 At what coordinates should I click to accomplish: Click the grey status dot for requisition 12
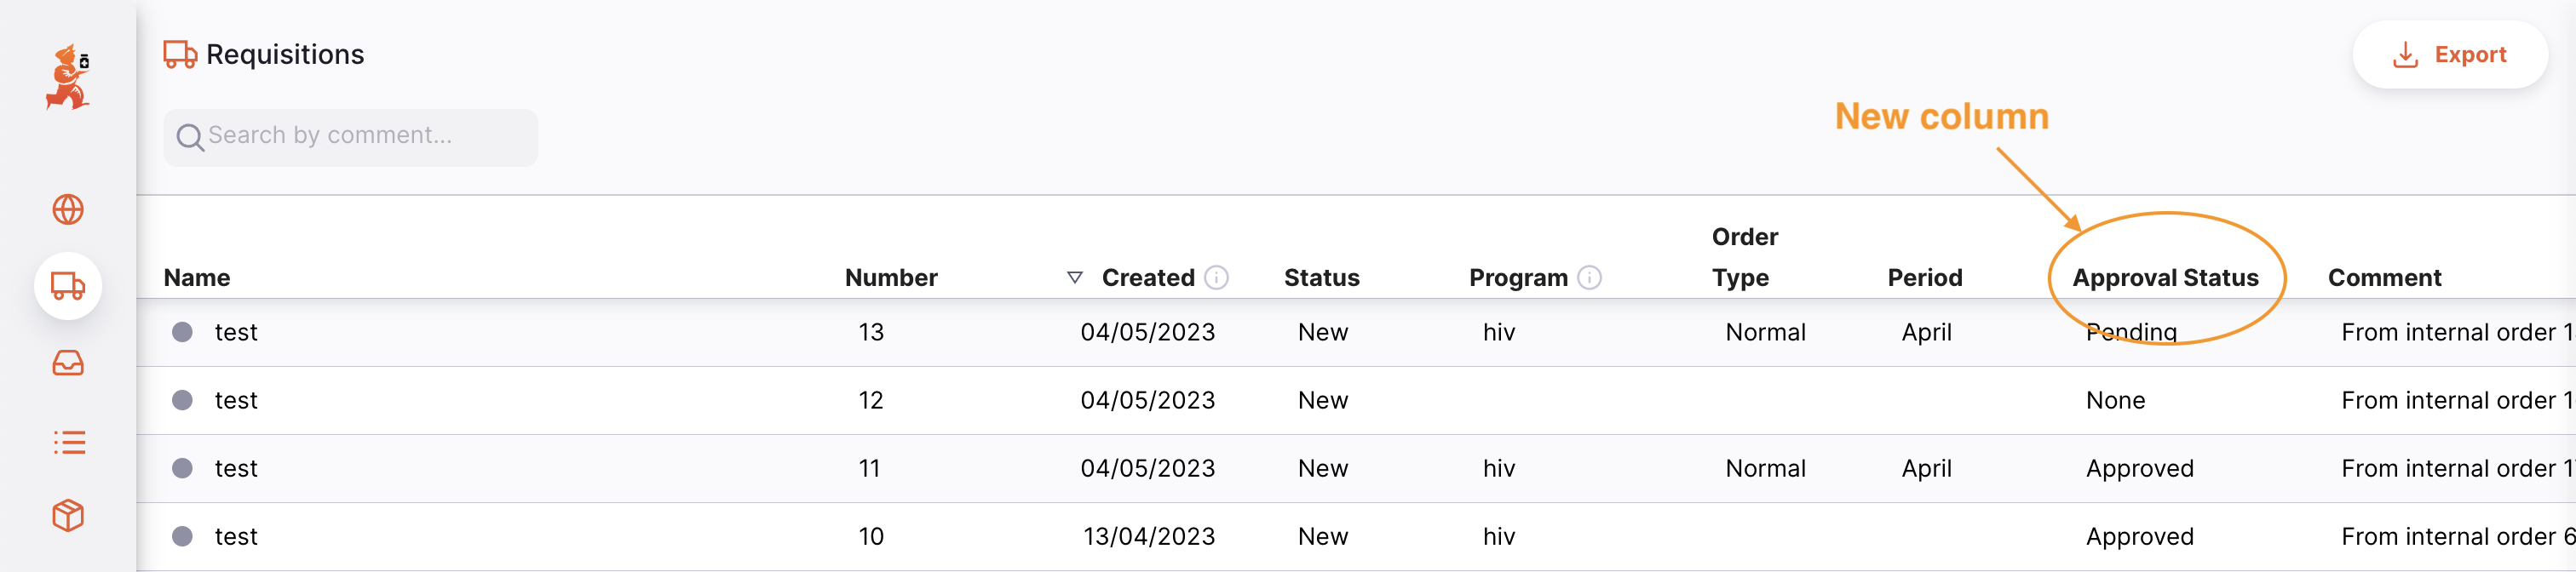pyautogui.click(x=182, y=400)
